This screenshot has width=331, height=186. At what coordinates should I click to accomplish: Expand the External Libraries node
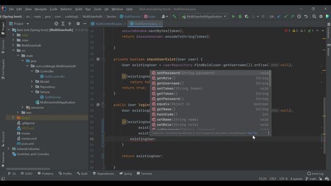coord(8,149)
